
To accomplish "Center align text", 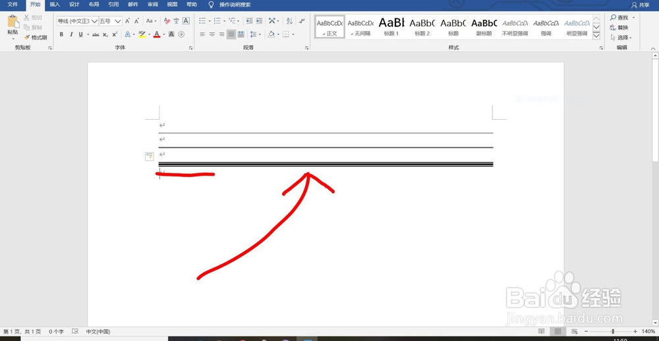I will (x=212, y=34).
